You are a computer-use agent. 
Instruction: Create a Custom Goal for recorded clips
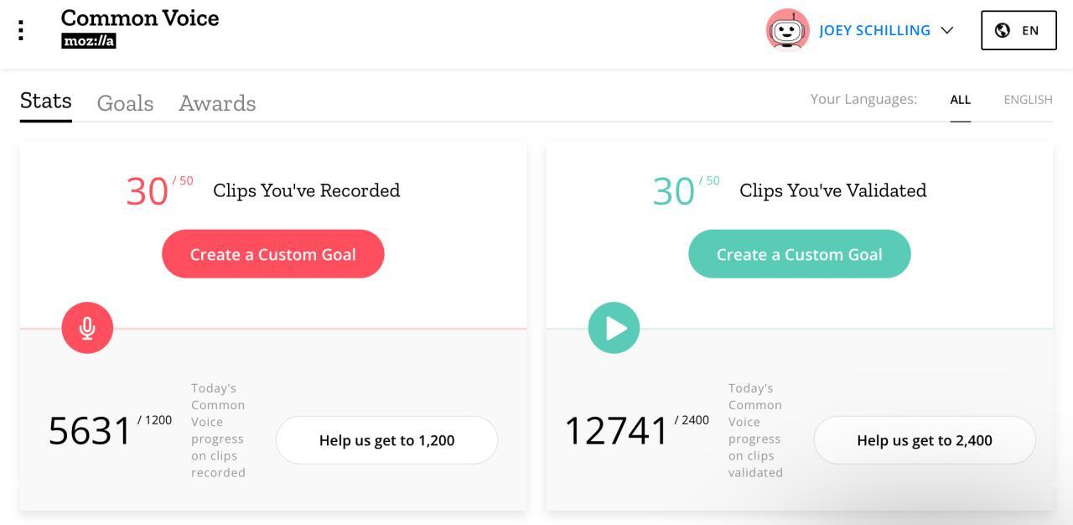tap(273, 254)
